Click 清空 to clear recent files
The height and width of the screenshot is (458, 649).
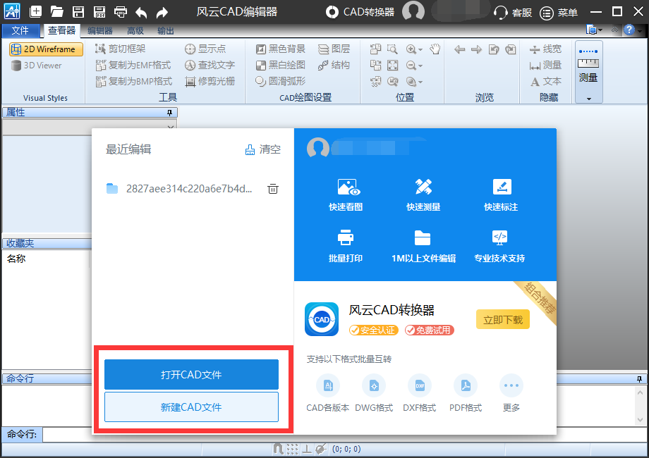[x=263, y=149]
